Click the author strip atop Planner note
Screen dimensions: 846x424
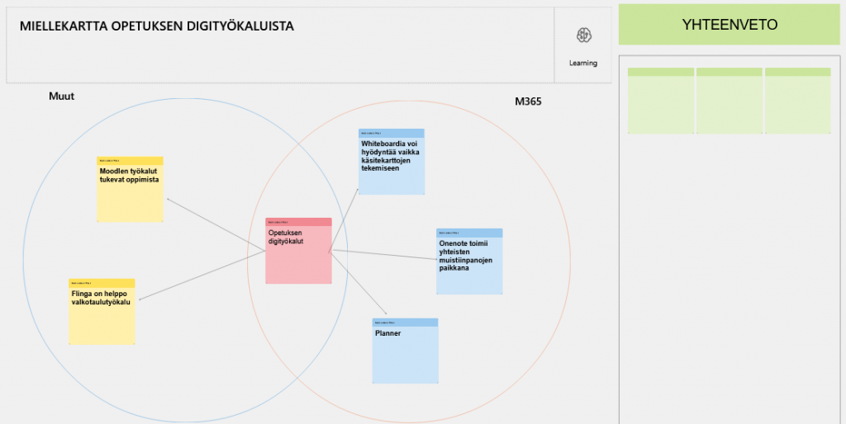(x=405, y=322)
